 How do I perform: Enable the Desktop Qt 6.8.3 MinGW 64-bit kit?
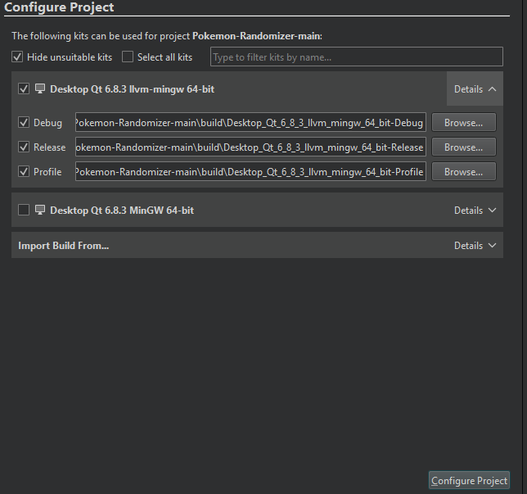24,210
